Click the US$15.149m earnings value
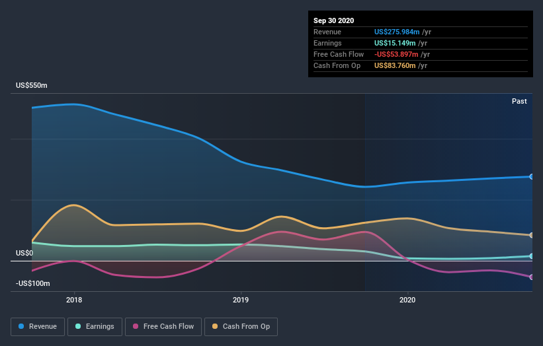This screenshot has width=543, height=346. click(395, 43)
